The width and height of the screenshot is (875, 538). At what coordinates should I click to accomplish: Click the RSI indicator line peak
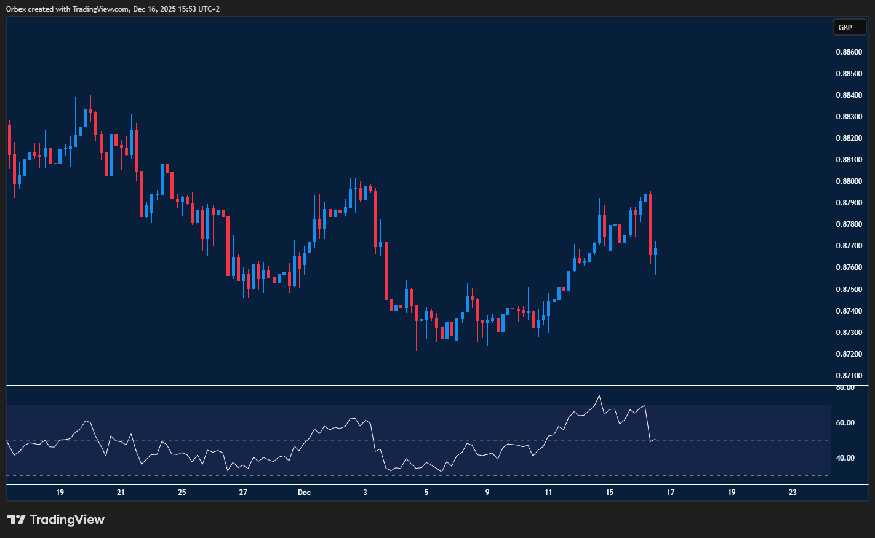[599, 397]
